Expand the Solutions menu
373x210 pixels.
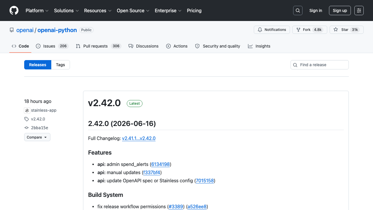coord(66,10)
